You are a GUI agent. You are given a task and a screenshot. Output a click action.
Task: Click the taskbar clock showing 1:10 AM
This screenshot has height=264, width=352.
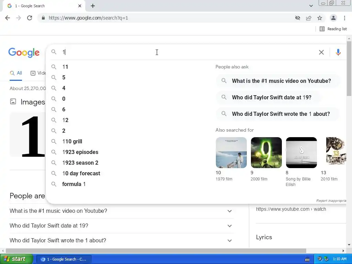pyautogui.click(x=340, y=259)
